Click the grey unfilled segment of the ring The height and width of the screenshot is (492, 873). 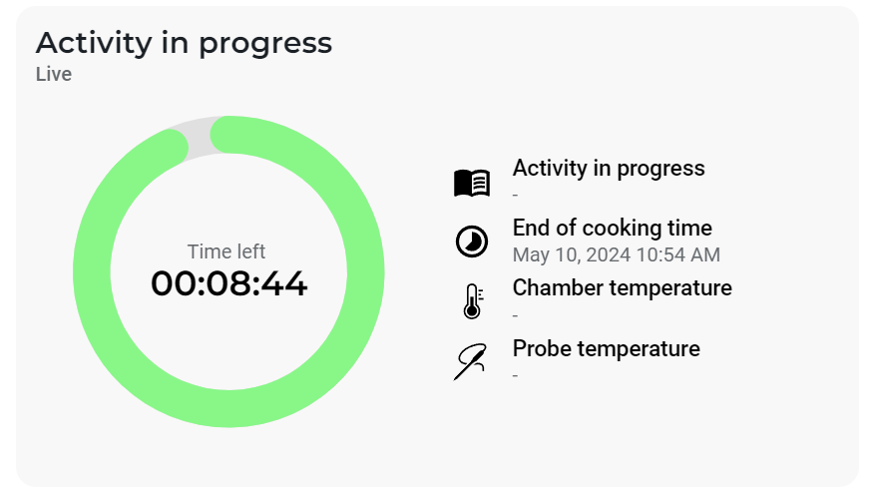coord(200,135)
